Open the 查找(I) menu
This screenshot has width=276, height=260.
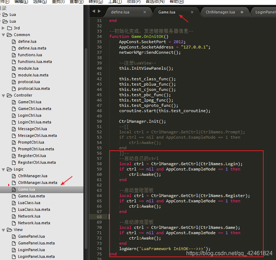(58, 2)
